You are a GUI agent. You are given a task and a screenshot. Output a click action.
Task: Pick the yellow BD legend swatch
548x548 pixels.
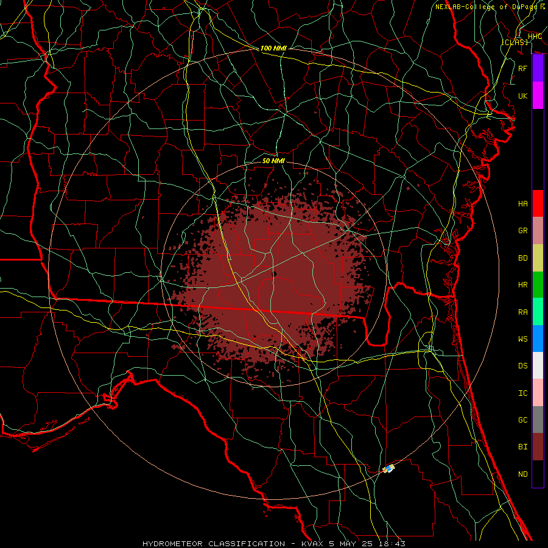[538, 258]
